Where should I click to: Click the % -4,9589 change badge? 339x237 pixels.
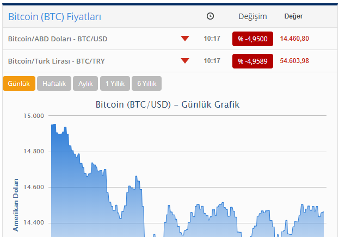(252, 61)
